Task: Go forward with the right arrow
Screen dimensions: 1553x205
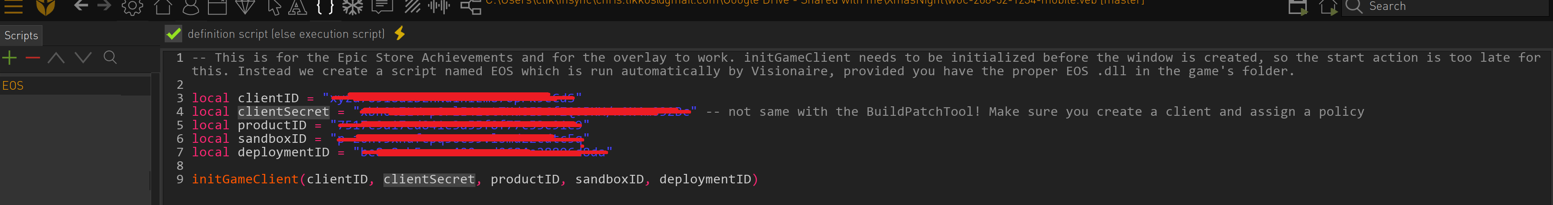Action: (x=104, y=5)
